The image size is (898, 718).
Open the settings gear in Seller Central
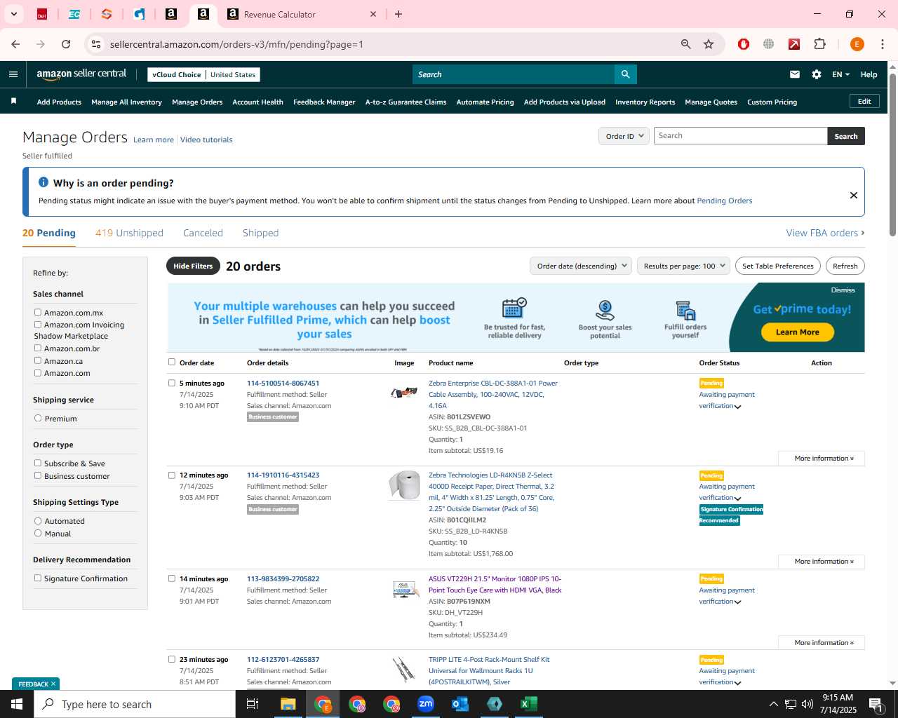[817, 74]
